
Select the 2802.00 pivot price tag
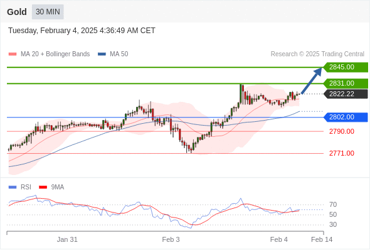(346, 117)
